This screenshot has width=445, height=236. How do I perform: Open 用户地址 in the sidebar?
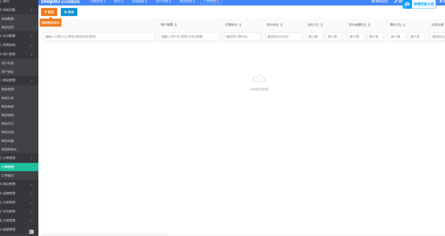tap(19, 72)
